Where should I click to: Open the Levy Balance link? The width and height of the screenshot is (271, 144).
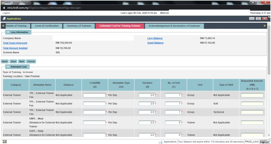click(155, 38)
